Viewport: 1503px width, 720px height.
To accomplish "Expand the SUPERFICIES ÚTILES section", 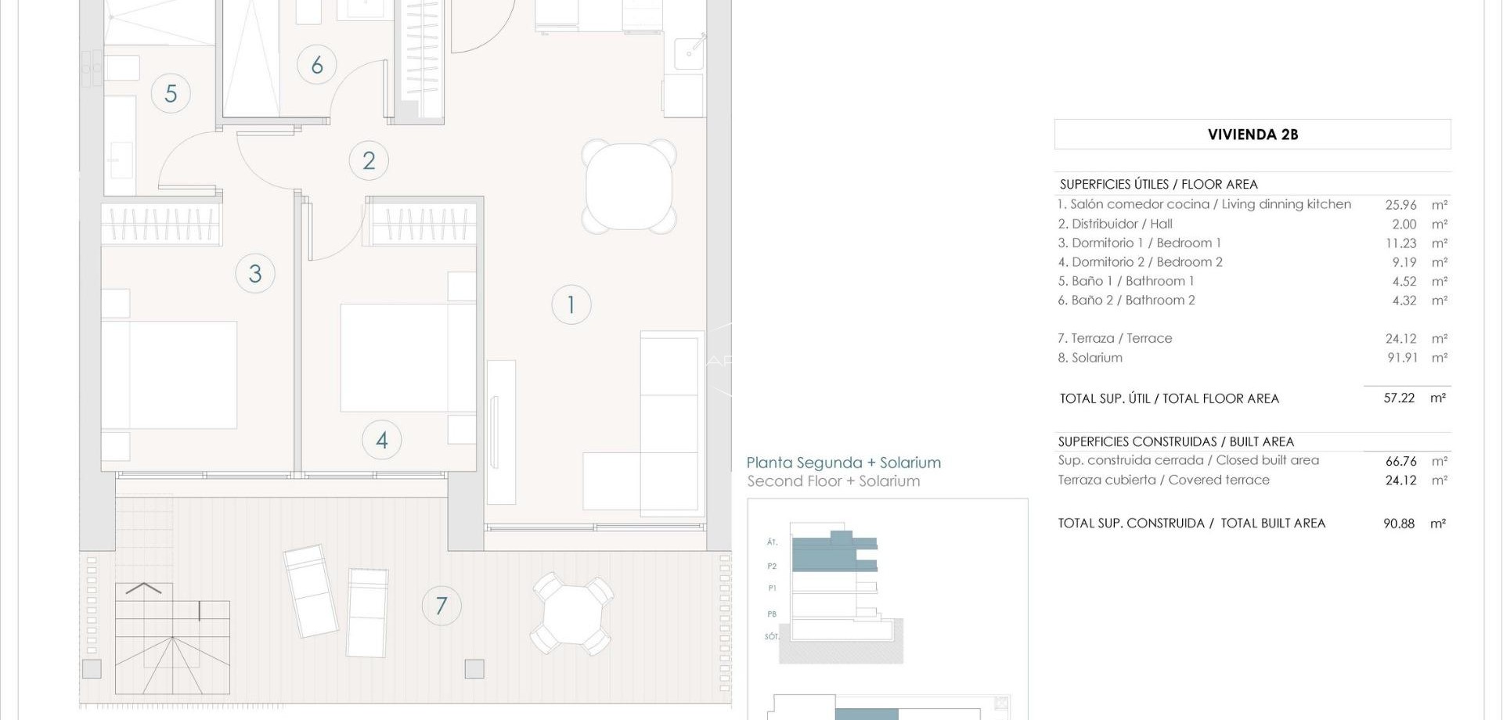I will tap(1159, 184).
